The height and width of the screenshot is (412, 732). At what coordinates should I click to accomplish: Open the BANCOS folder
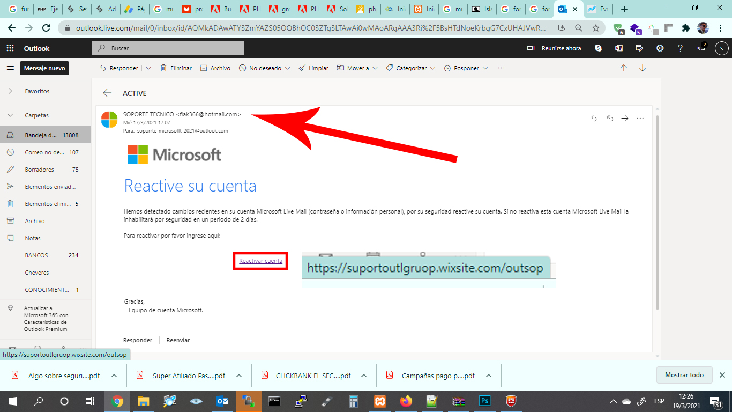click(36, 255)
